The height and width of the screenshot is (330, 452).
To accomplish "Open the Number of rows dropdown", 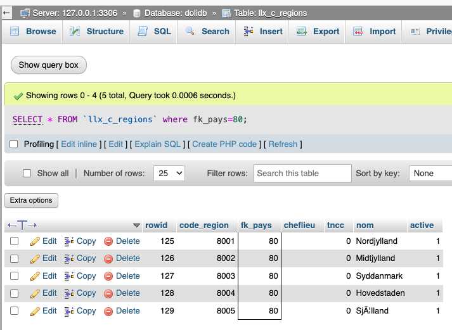I will 169,174.
